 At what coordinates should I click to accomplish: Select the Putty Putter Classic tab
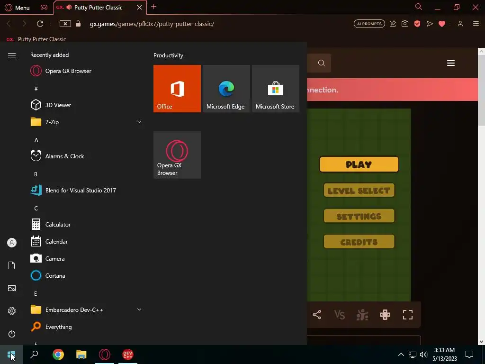pyautogui.click(x=98, y=8)
